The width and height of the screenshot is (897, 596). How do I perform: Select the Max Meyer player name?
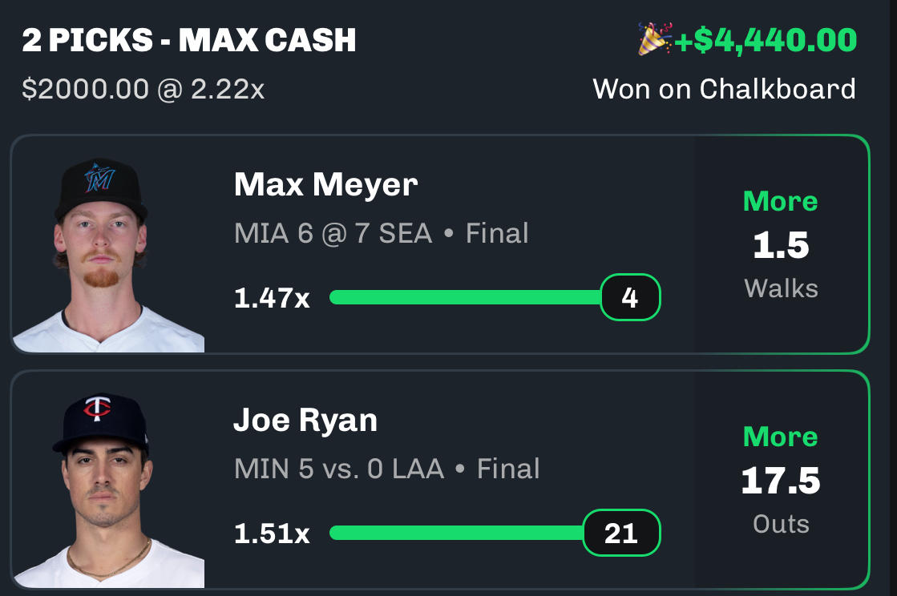pos(325,184)
